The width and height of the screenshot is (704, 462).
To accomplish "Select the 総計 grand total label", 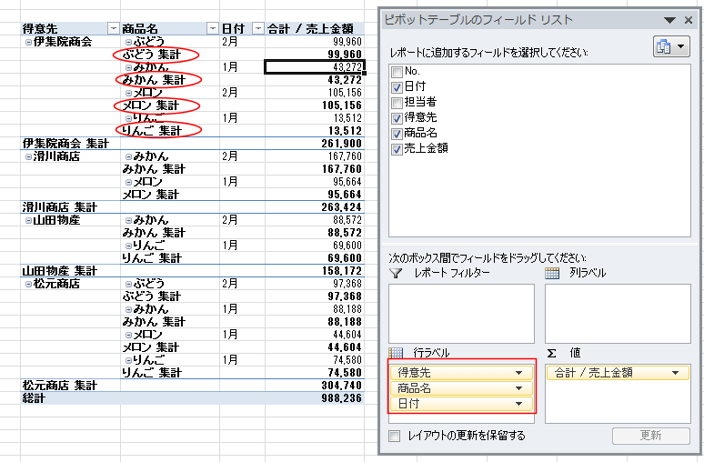I will tap(35, 398).
